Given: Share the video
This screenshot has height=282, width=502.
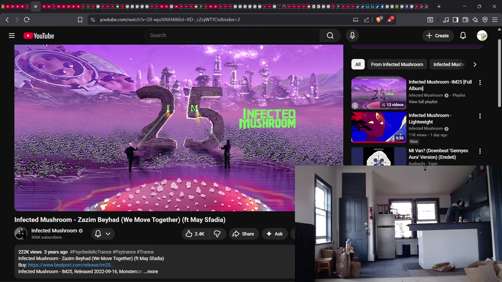Looking at the screenshot, I should click(244, 234).
